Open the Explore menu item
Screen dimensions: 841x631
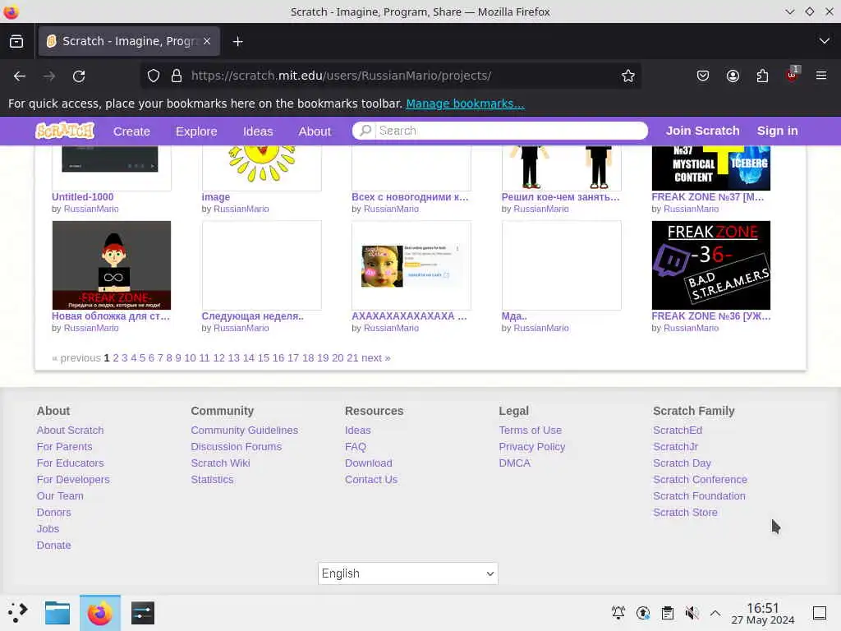tap(196, 131)
